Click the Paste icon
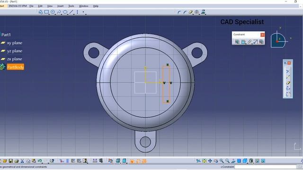The height and width of the screenshot is (170, 303). (x=34, y=161)
